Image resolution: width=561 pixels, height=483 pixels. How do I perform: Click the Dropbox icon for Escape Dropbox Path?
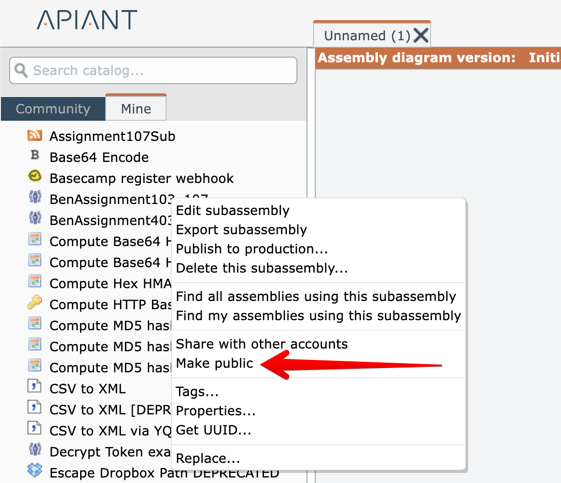coord(35,470)
